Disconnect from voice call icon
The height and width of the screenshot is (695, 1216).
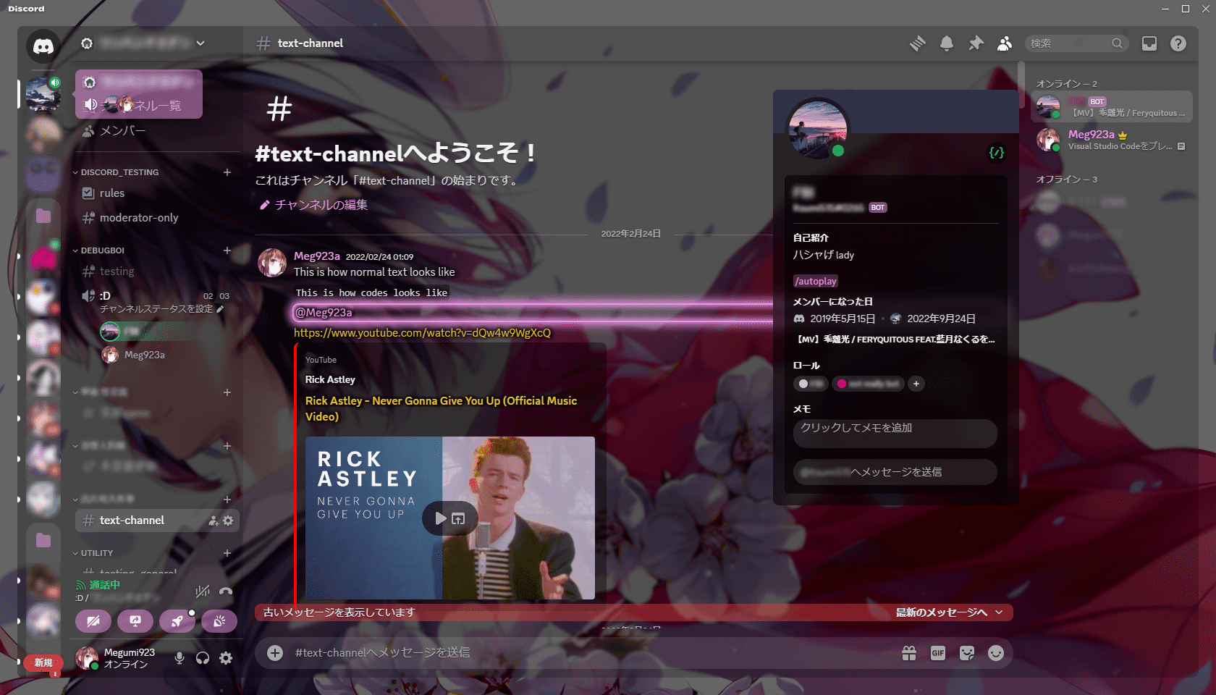[x=226, y=591]
